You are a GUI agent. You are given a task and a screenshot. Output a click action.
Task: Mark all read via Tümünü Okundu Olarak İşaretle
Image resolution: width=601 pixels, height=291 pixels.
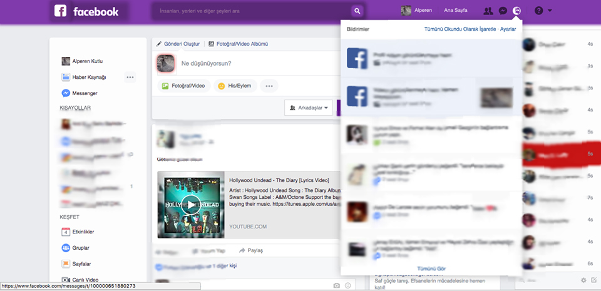(460, 29)
